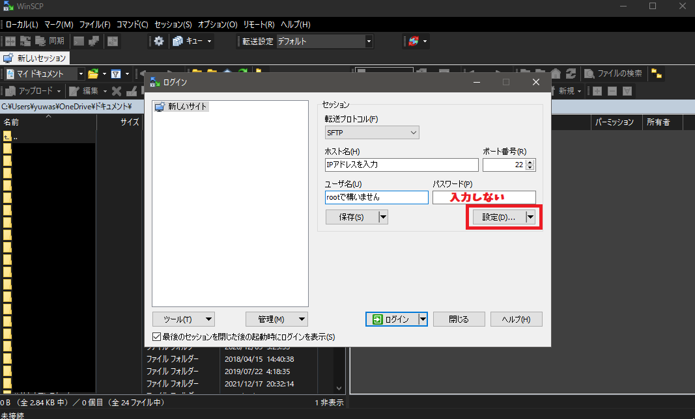Click the Synchronize toolbar icon
The image size is (695, 419).
pos(25,41)
